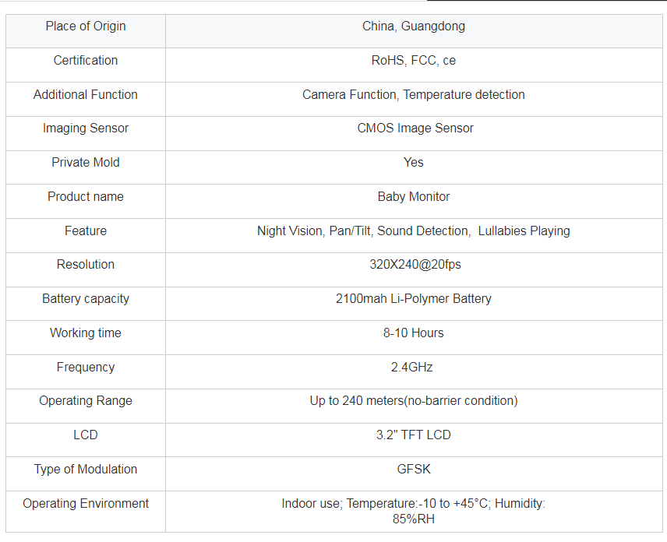Select the 'Operating Environment' label
The width and height of the screenshot is (667, 542).
click(86, 503)
